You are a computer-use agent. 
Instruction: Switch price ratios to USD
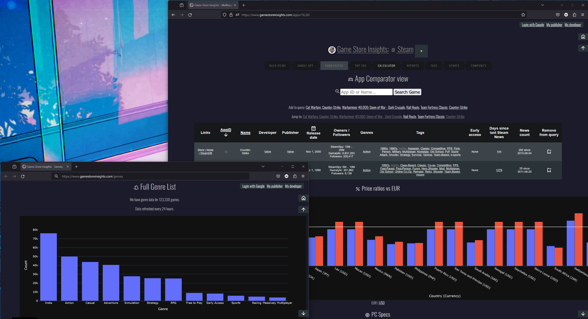pyautogui.click(x=382, y=303)
